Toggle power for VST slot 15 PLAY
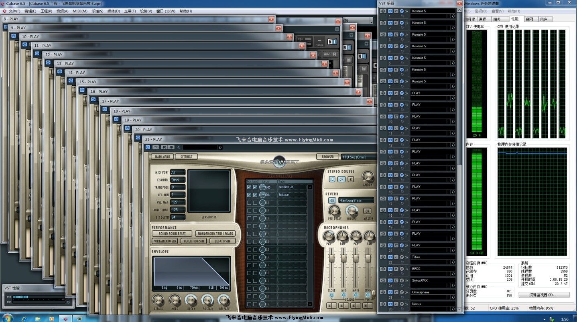Viewport: 577px width, 322px height. click(390, 175)
